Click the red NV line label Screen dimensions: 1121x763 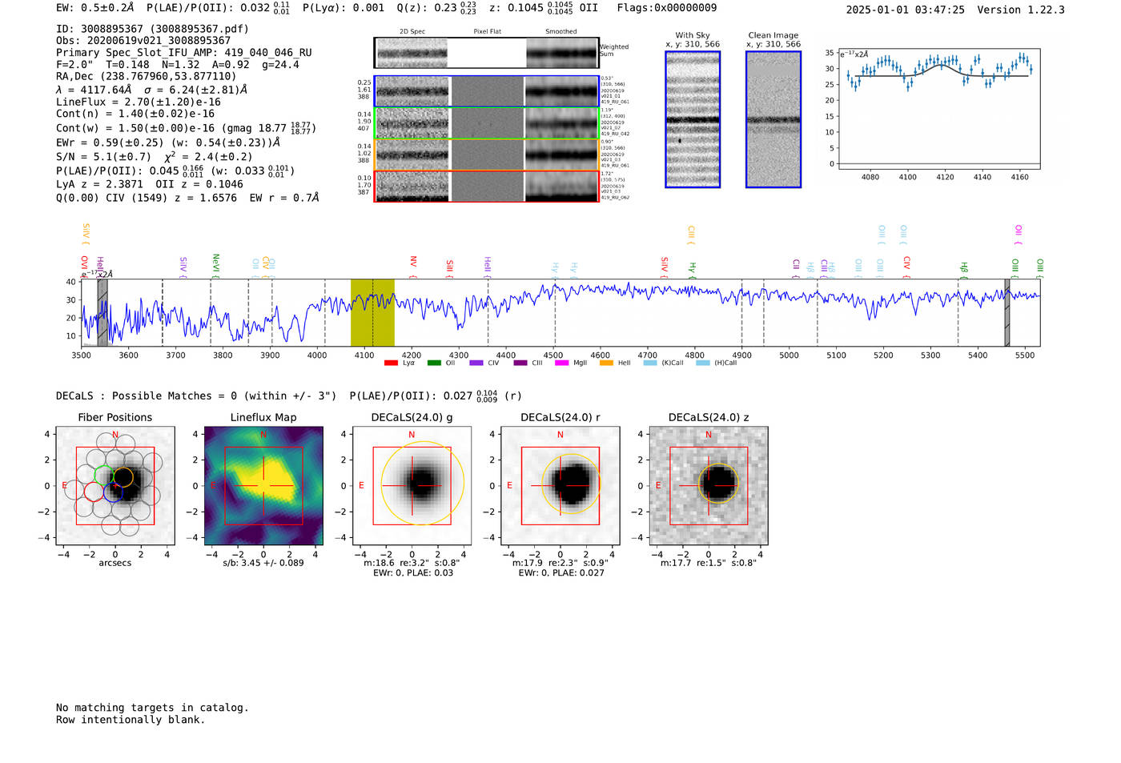413,266
